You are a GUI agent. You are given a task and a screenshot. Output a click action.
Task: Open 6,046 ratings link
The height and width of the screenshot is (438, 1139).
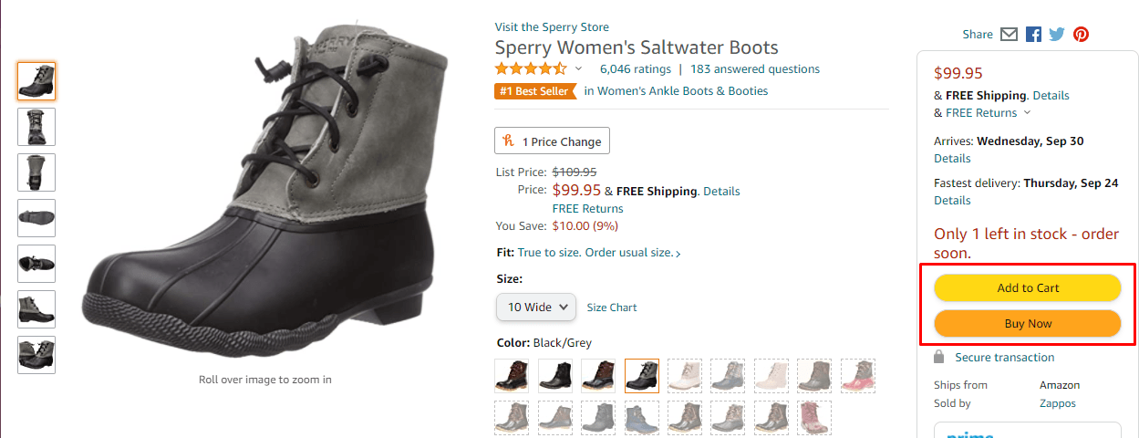(x=635, y=69)
